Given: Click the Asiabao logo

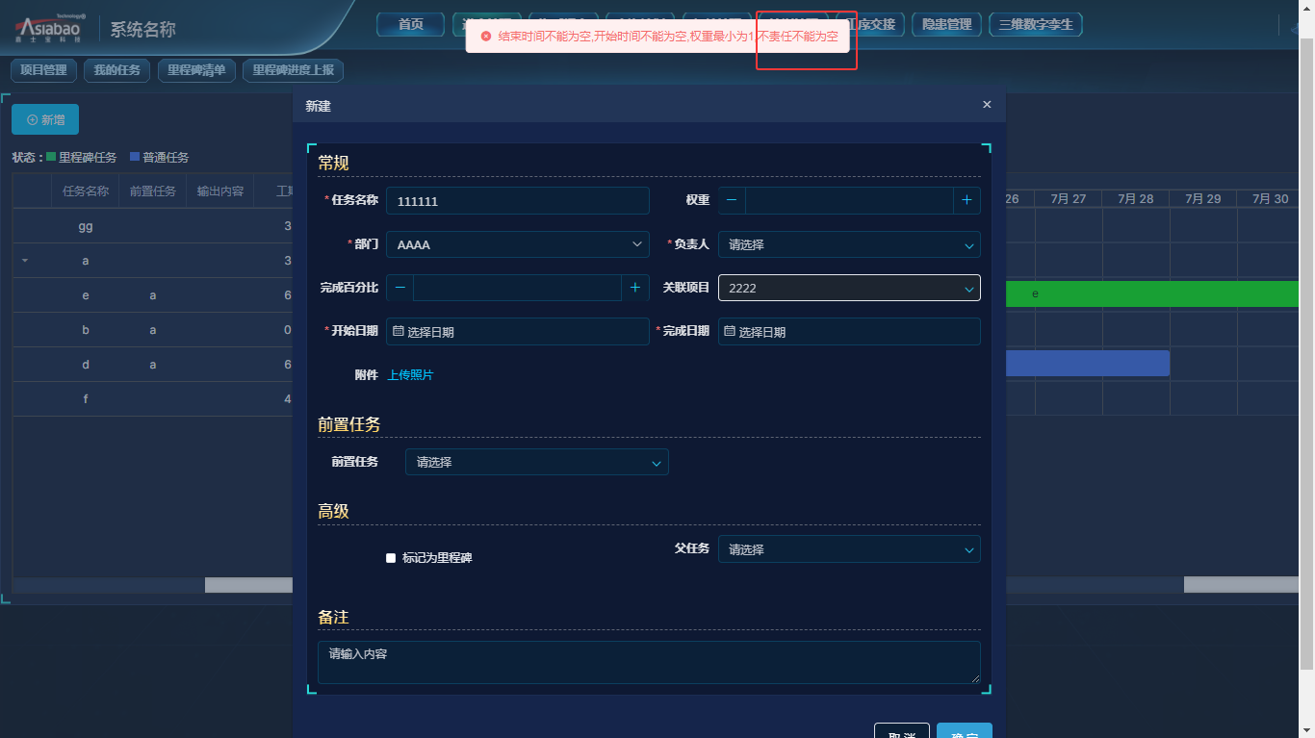Looking at the screenshot, I should point(48,28).
